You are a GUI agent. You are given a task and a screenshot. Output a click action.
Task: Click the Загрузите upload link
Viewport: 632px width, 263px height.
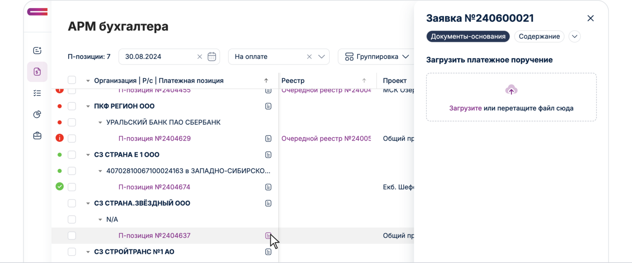tap(465, 108)
